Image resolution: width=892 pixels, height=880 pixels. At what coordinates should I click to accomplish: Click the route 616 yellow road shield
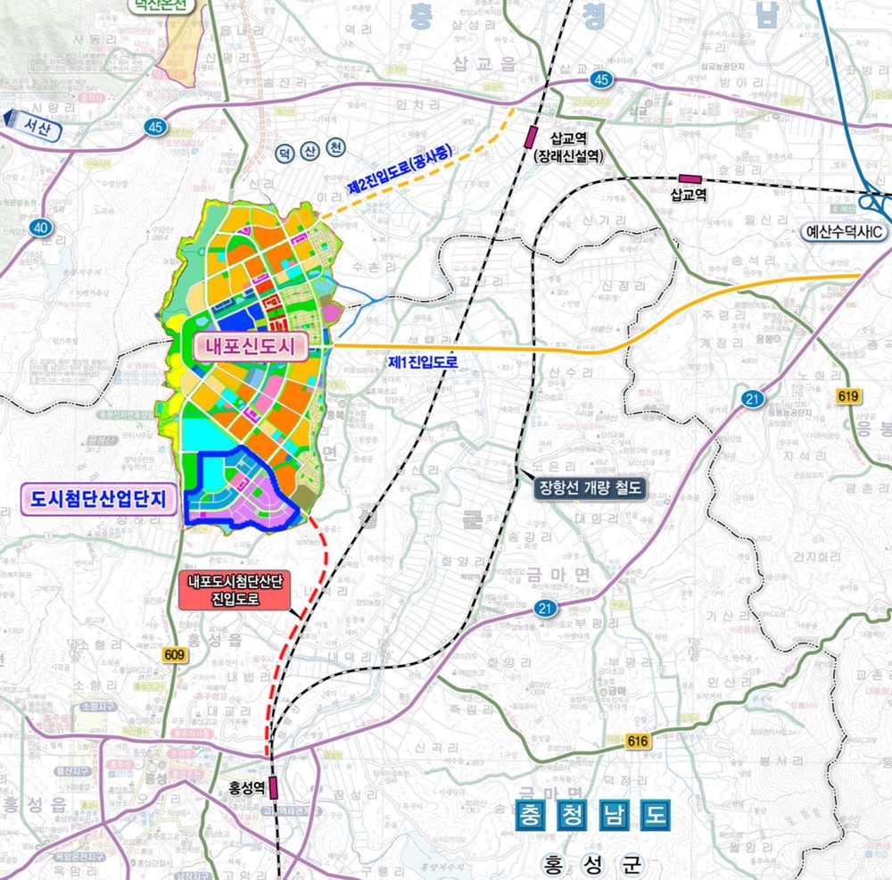[x=637, y=741]
